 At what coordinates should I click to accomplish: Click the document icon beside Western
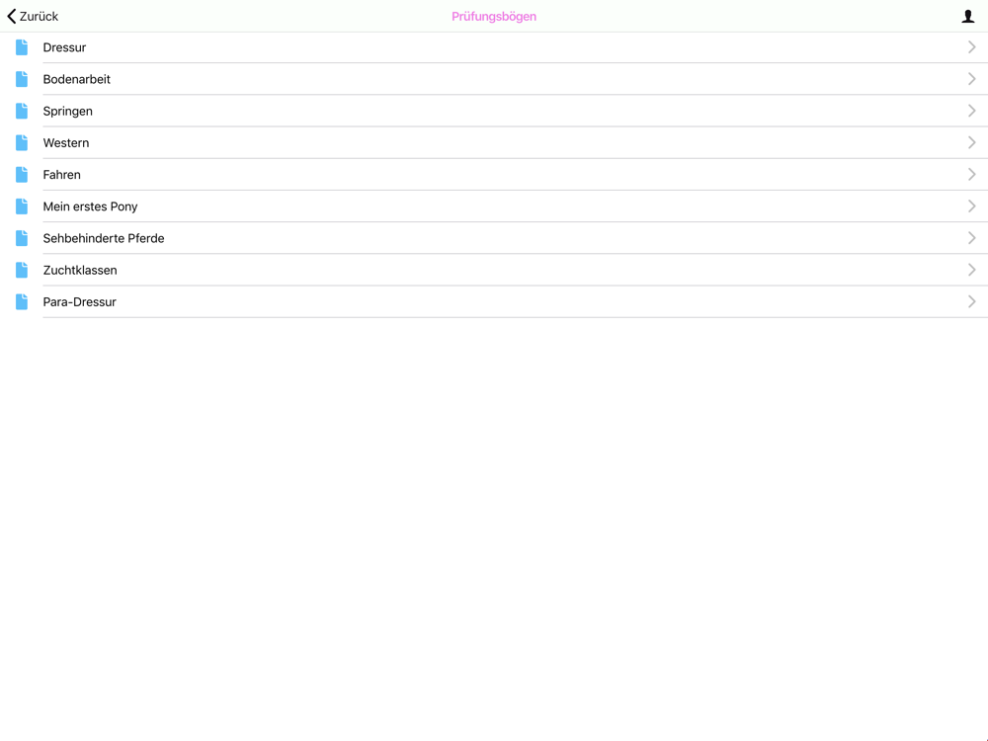[22, 143]
